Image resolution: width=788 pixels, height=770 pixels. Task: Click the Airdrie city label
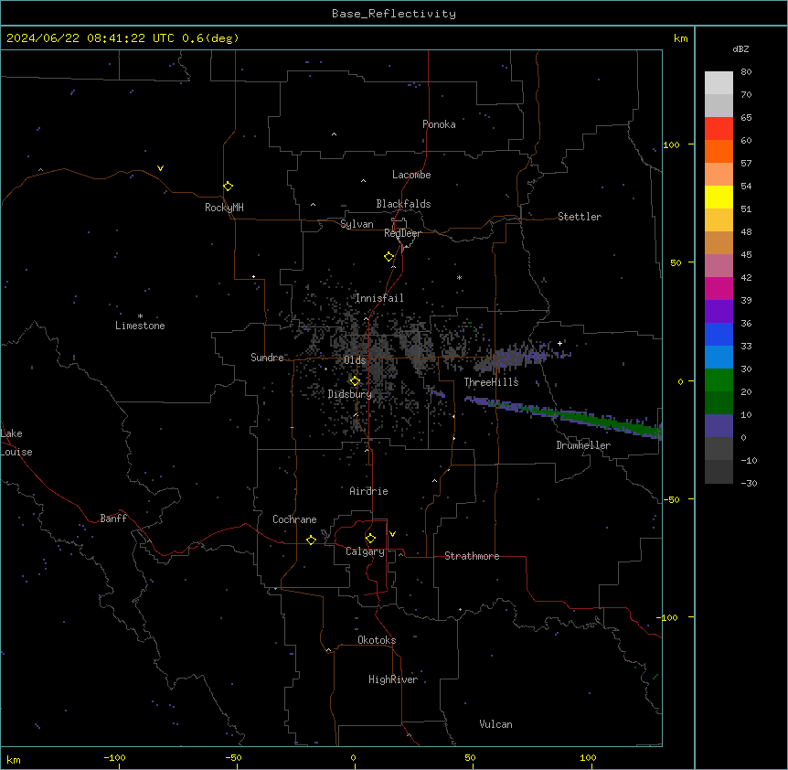(368, 491)
